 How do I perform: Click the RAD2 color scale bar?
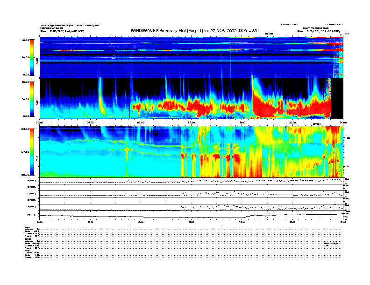pos(31,57)
